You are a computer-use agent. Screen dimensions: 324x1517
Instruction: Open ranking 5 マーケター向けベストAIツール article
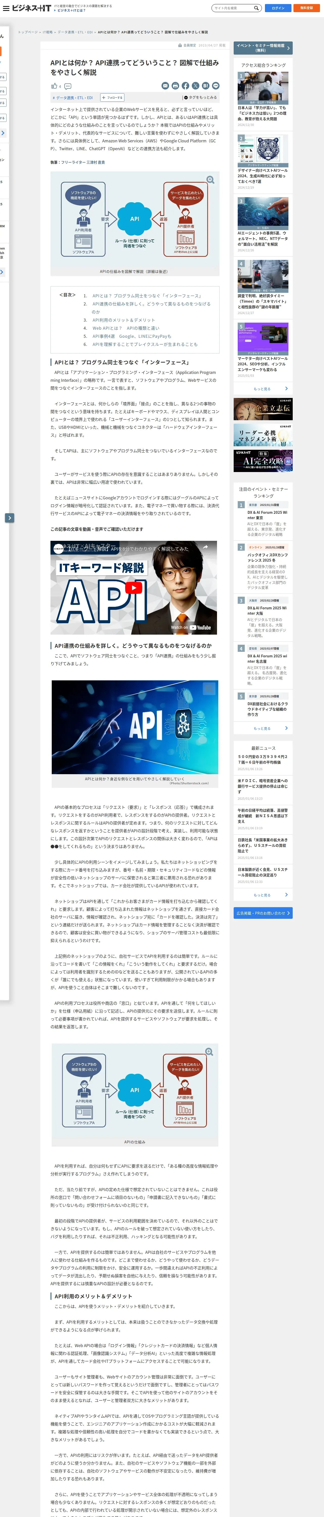tap(263, 364)
